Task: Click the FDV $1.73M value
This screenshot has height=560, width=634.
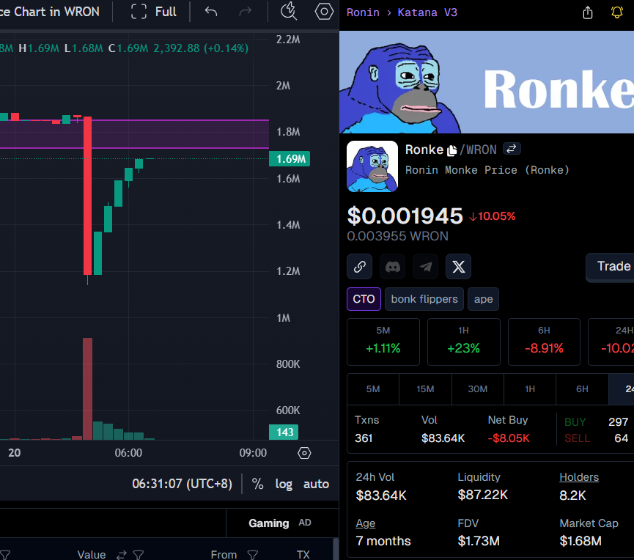Action: point(479,541)
